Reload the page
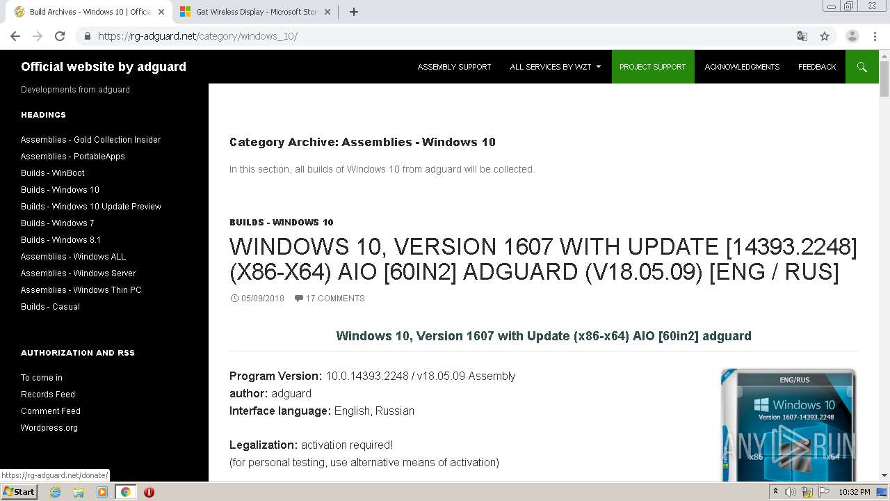The image size is (890, 501). (x=60, y=36)
